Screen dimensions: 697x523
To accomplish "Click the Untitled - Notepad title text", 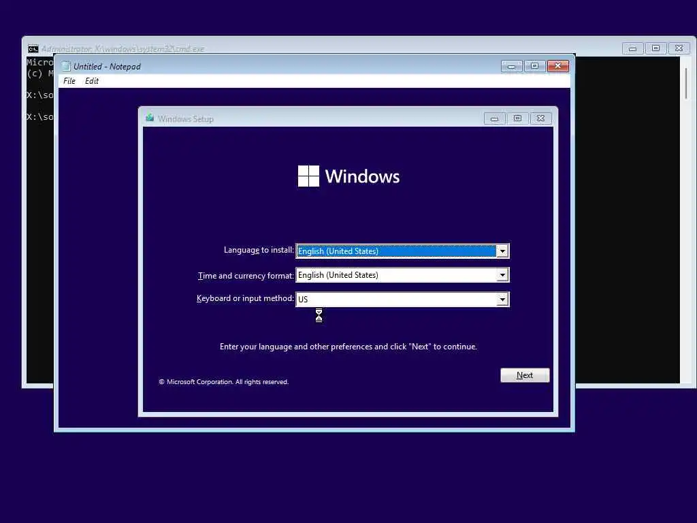I will 107,66.
